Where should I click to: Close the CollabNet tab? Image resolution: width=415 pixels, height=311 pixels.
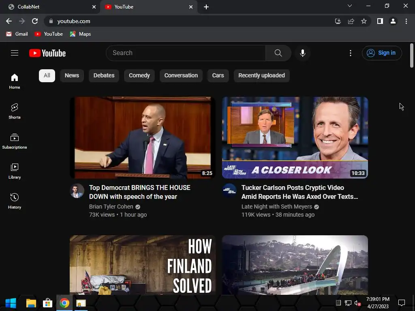point(94,7)
